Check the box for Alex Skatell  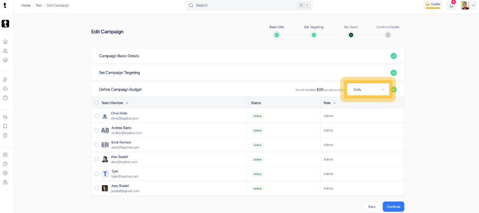pyautogui.click(x=97, y=159)
